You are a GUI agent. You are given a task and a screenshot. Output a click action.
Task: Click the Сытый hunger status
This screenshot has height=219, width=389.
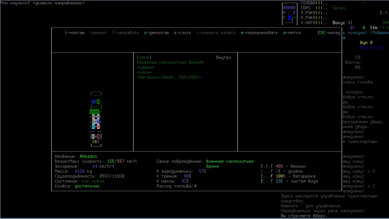[339, 8]
